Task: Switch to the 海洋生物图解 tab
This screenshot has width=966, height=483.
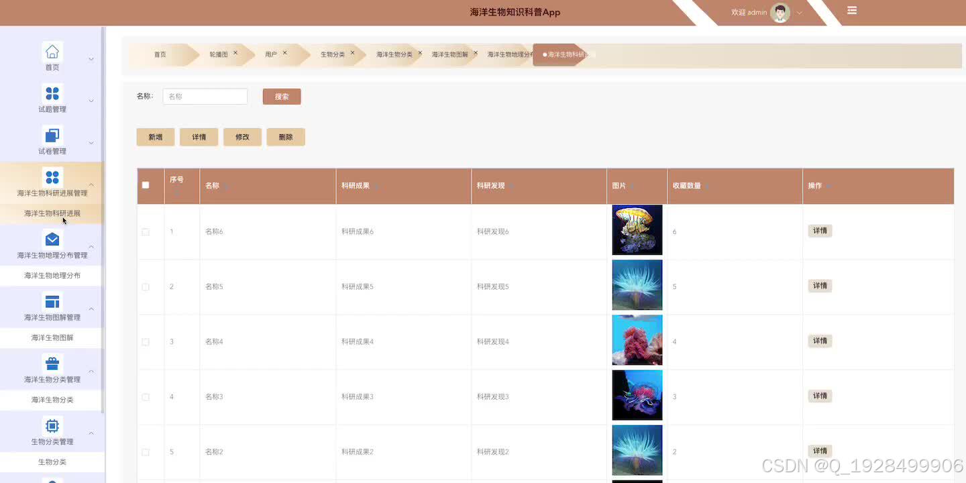Action: 450,55
